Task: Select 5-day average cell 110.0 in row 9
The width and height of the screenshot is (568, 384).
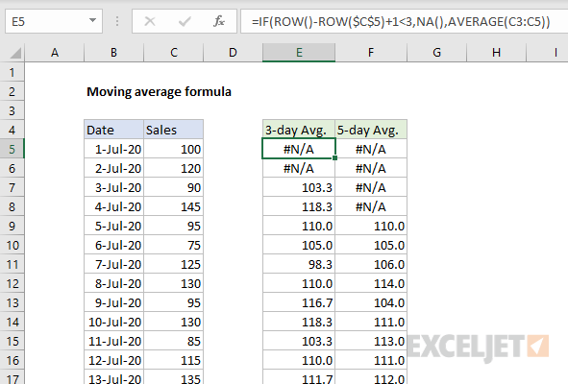Action: point(371,226)
